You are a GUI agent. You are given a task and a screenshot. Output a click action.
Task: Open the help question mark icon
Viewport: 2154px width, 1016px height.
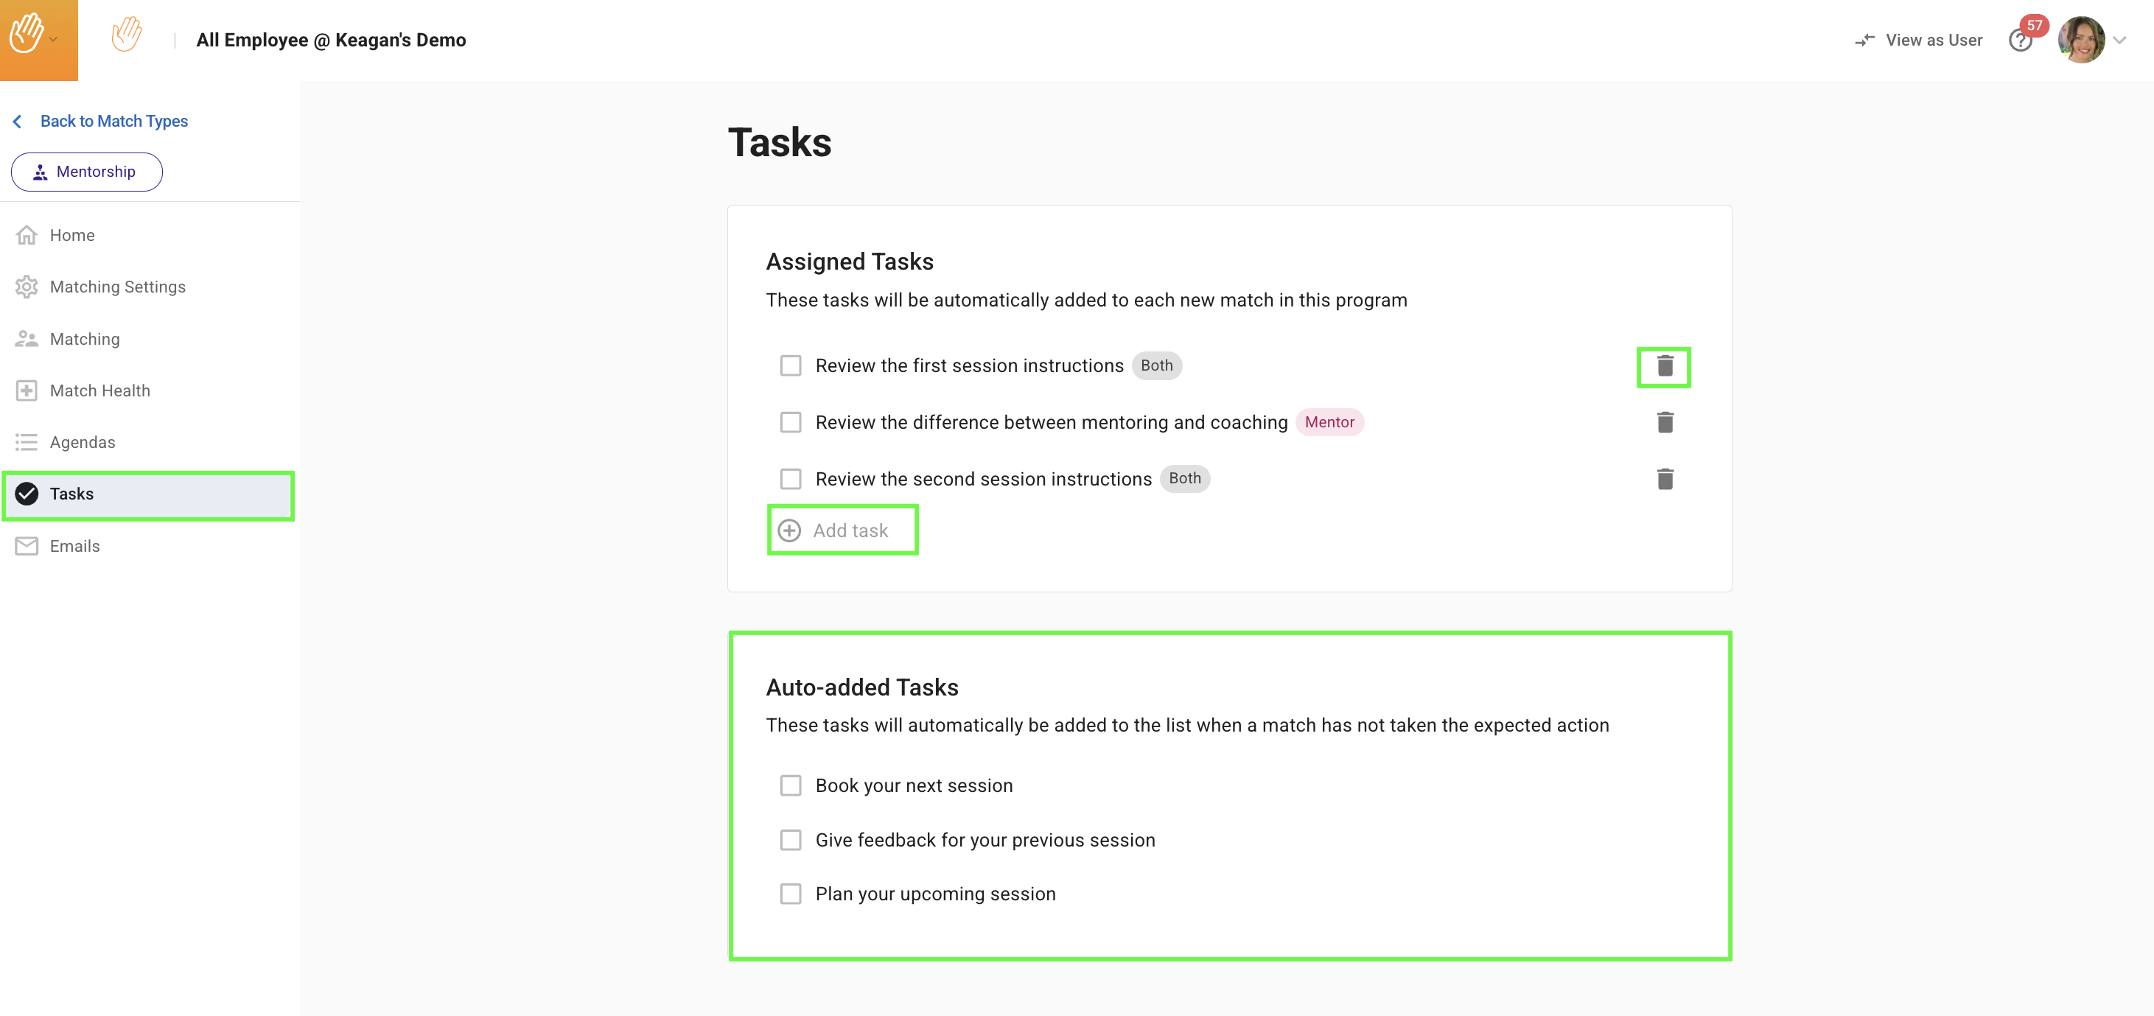click(x=2018, y=42)
